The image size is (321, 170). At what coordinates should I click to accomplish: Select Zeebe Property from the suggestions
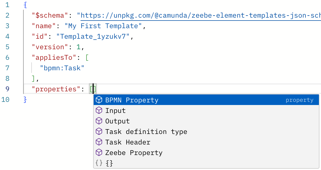pos(134,152)
